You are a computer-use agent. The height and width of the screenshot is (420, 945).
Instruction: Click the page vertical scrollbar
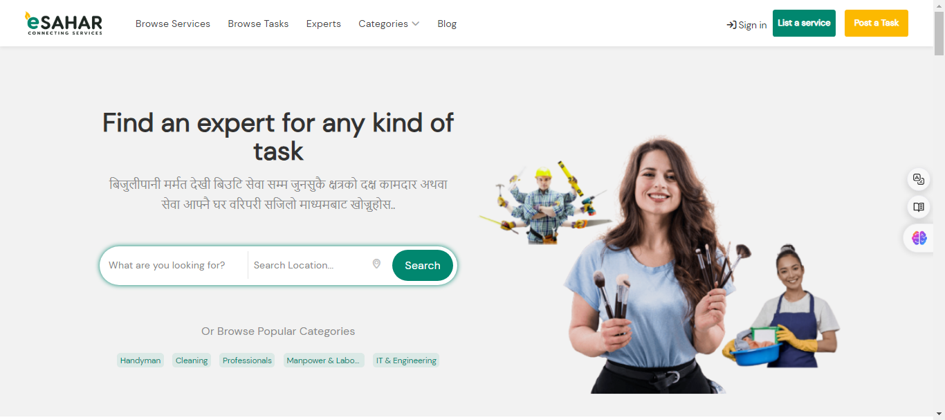pos(939,208)
